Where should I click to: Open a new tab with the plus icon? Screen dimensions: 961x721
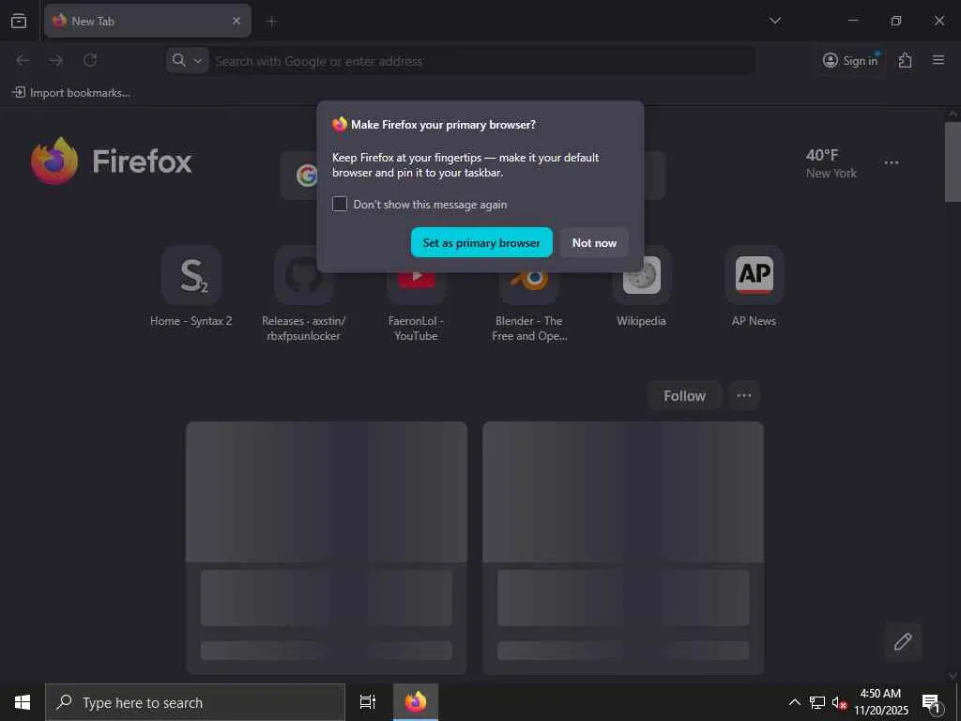272,22
